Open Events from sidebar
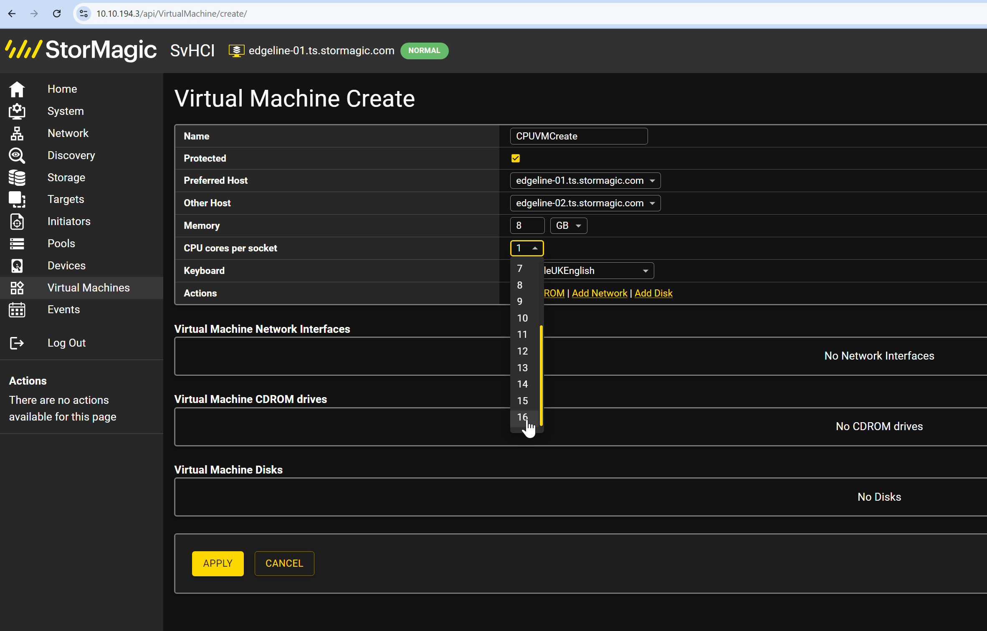This screenshot has width=987, height=631. [x=63, y=310]
